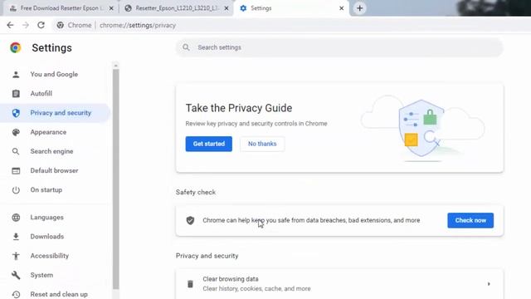Click the browser back arrow
The width and height of the screenshot is (531, 299).
click(10, 25)
